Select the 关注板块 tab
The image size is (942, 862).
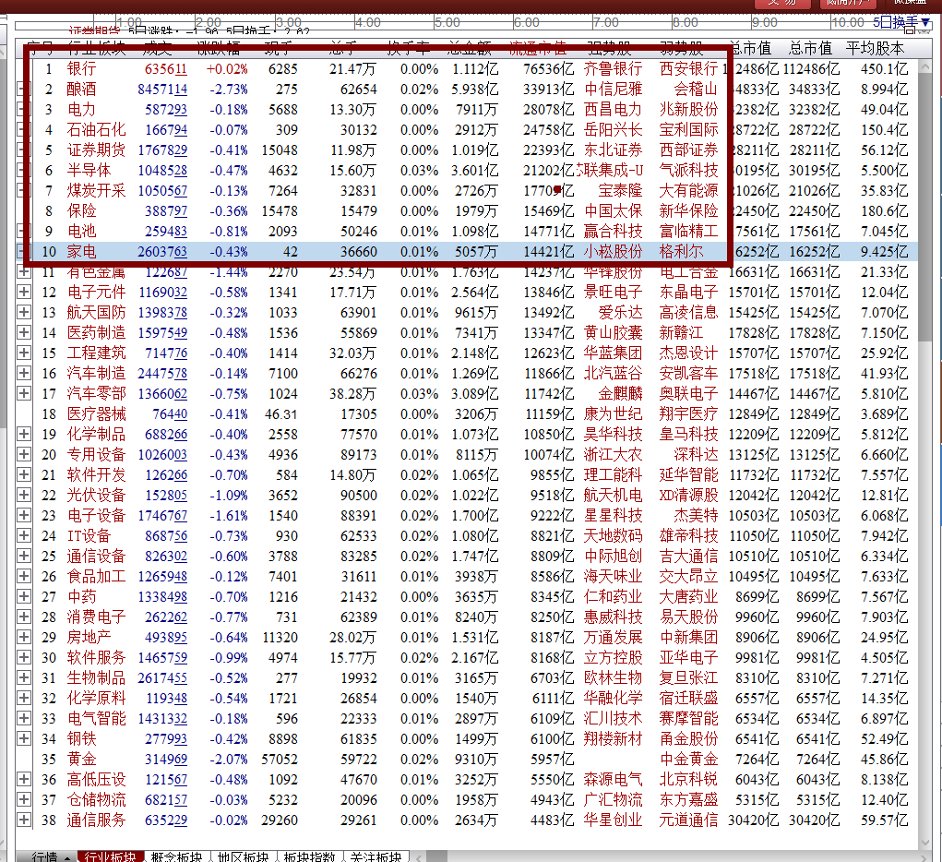coord(375,856)
